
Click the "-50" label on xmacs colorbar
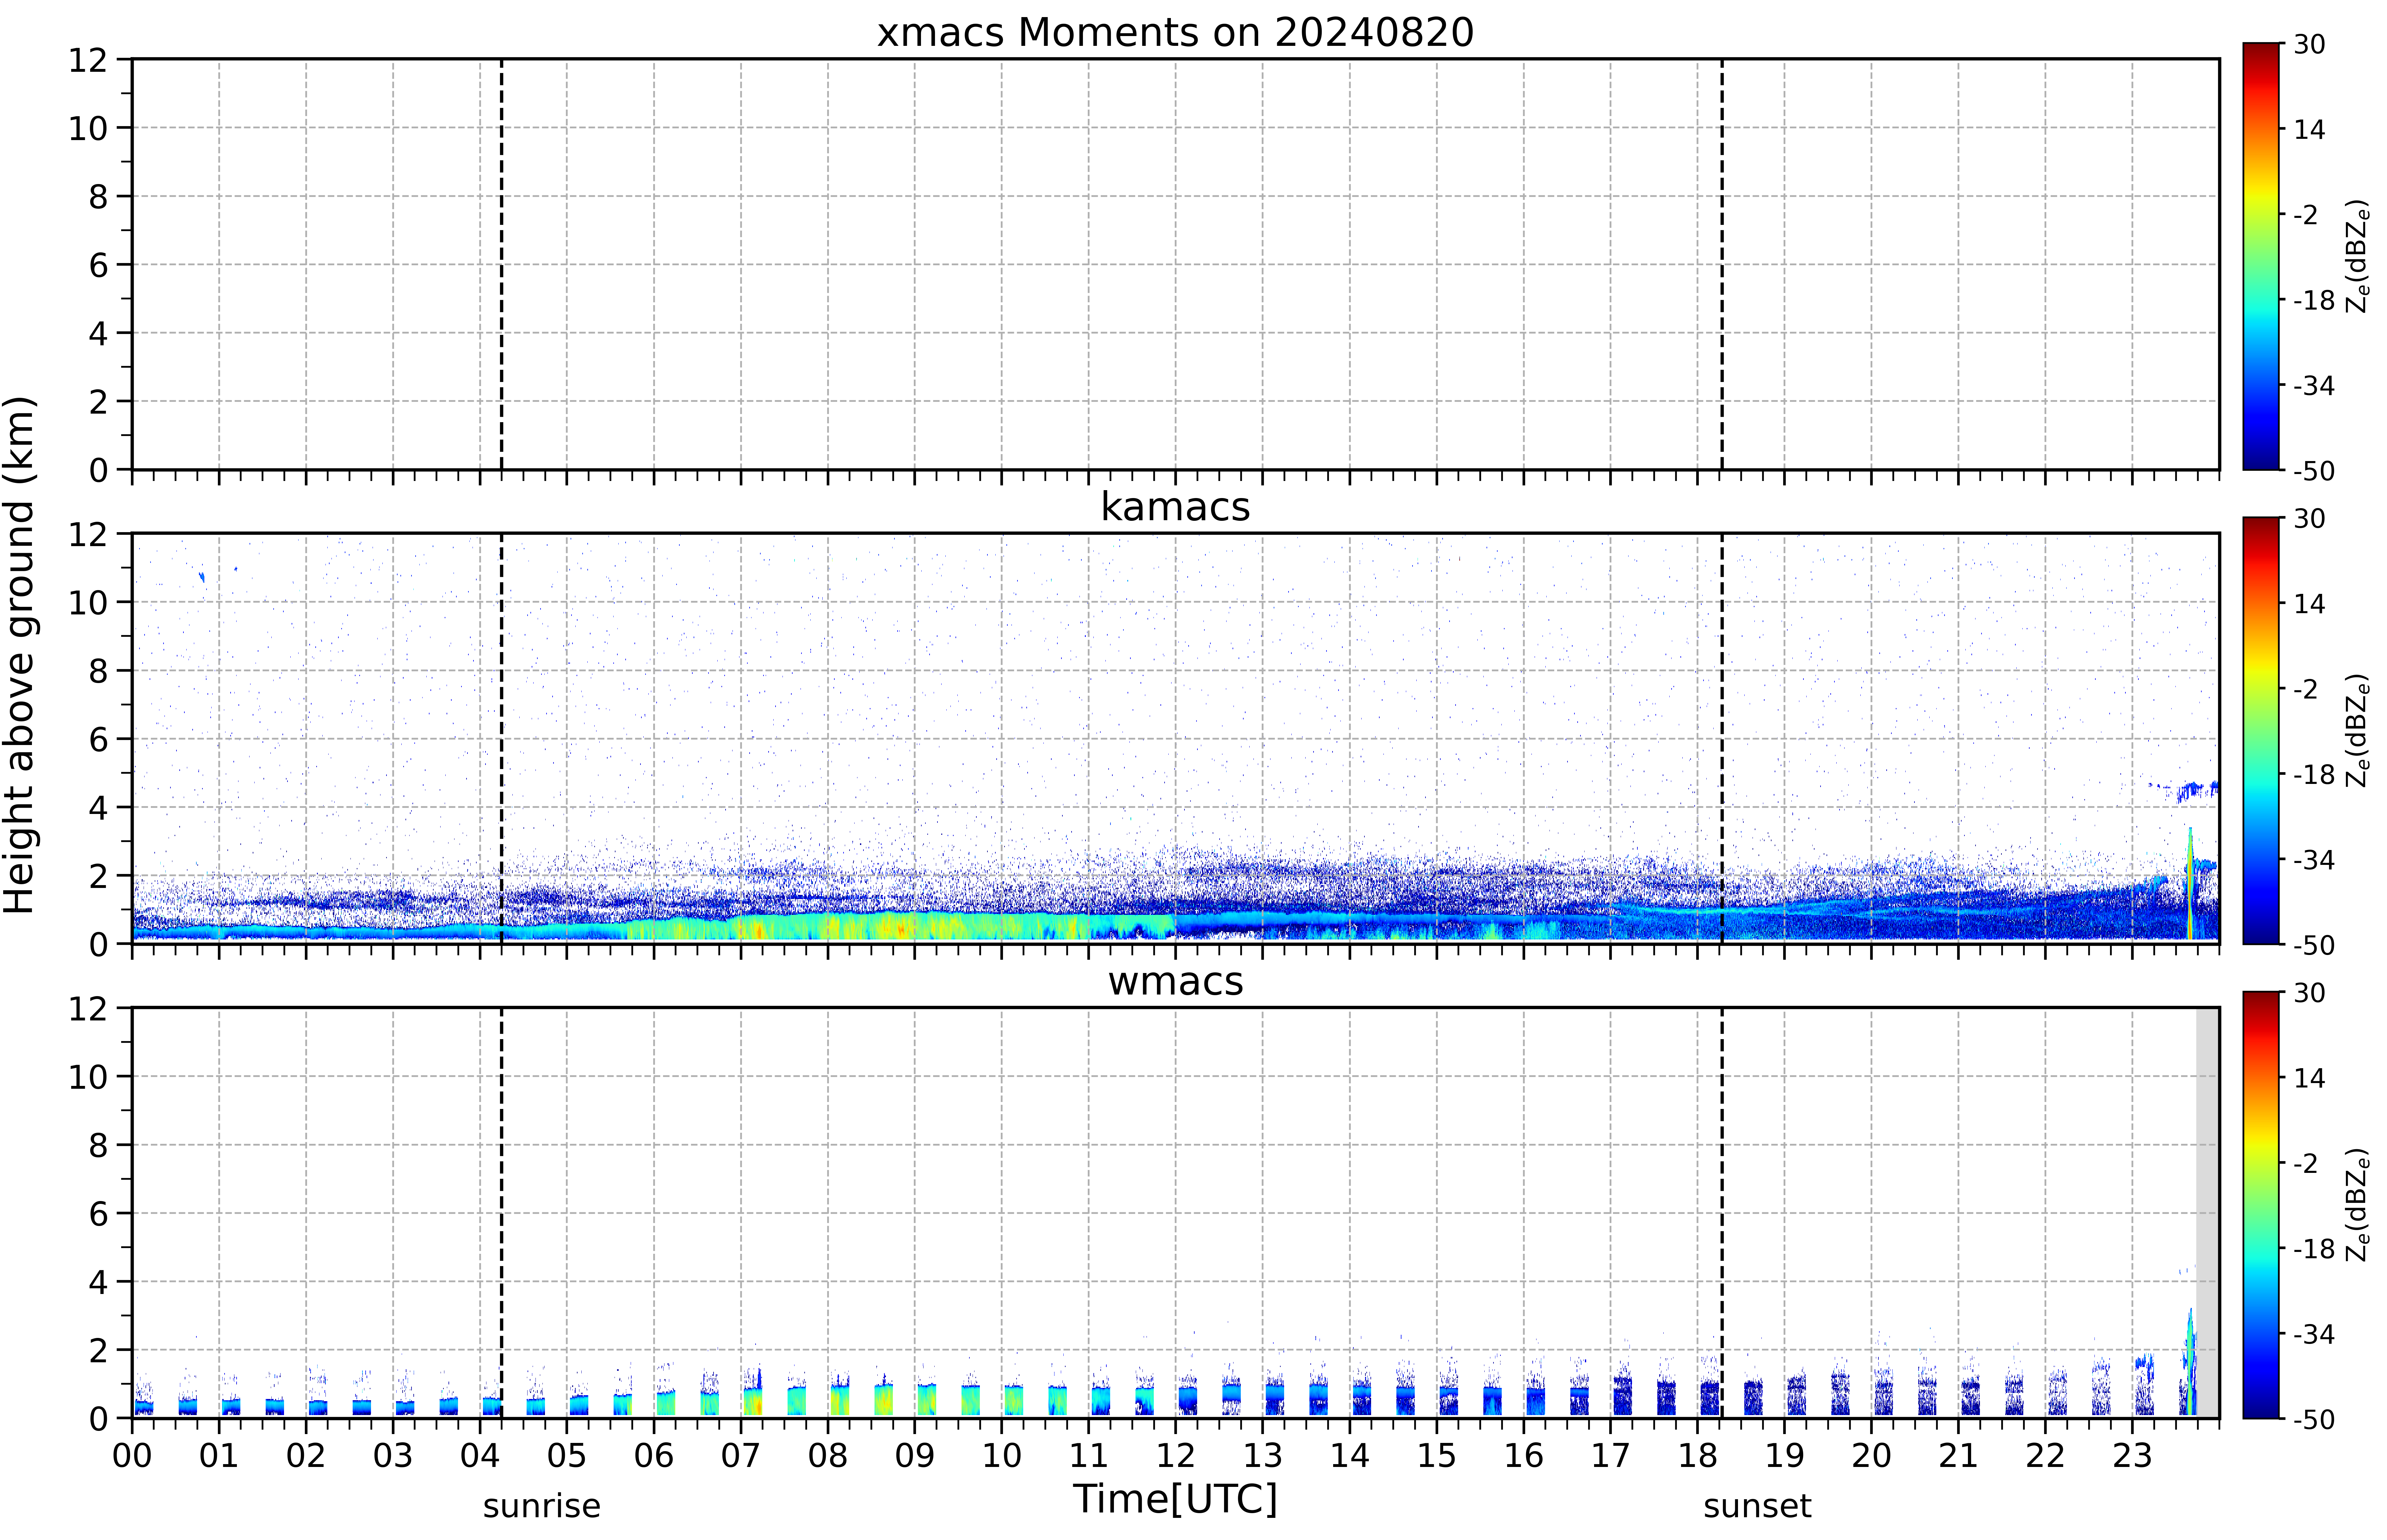[x=2314, y=471]
